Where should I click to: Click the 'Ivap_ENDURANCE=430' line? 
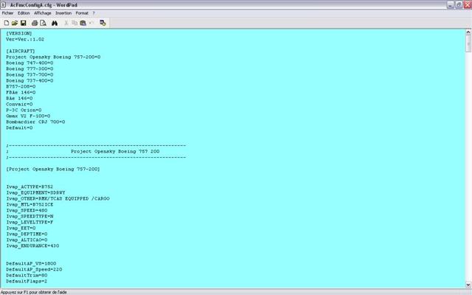click(32, 246)
